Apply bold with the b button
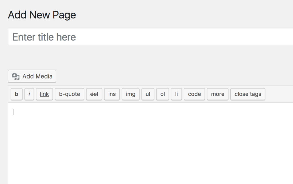293x184 pixels. 17,94
